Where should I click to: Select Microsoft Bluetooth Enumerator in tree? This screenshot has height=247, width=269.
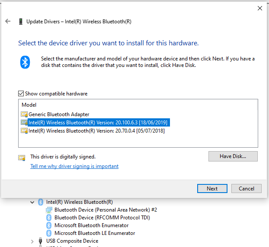click(91, 225)
